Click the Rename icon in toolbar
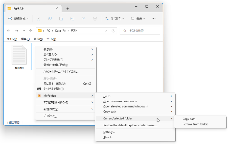The width and height of the screenshot is (229, 144). 73,19
